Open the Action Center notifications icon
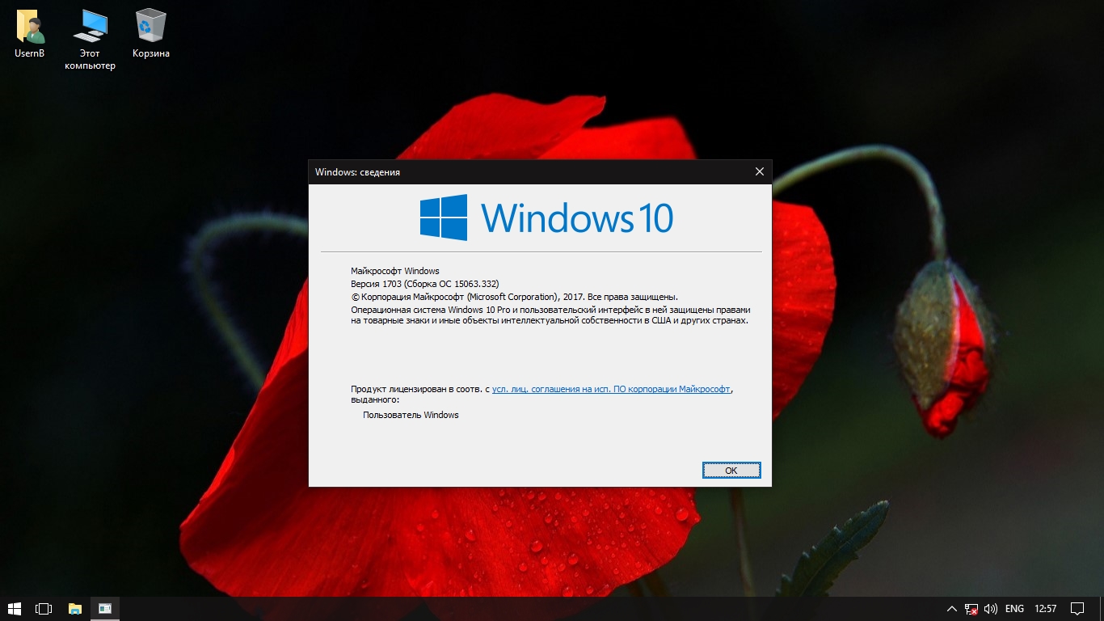This screenshot has width=1104, height=621. pos(1077,608)
